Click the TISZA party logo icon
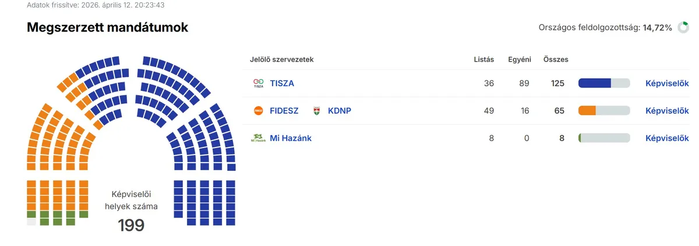This screenshot has height=246, width=699. 258,83
